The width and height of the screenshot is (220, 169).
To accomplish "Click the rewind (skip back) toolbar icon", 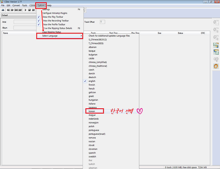I will (8, 10).
